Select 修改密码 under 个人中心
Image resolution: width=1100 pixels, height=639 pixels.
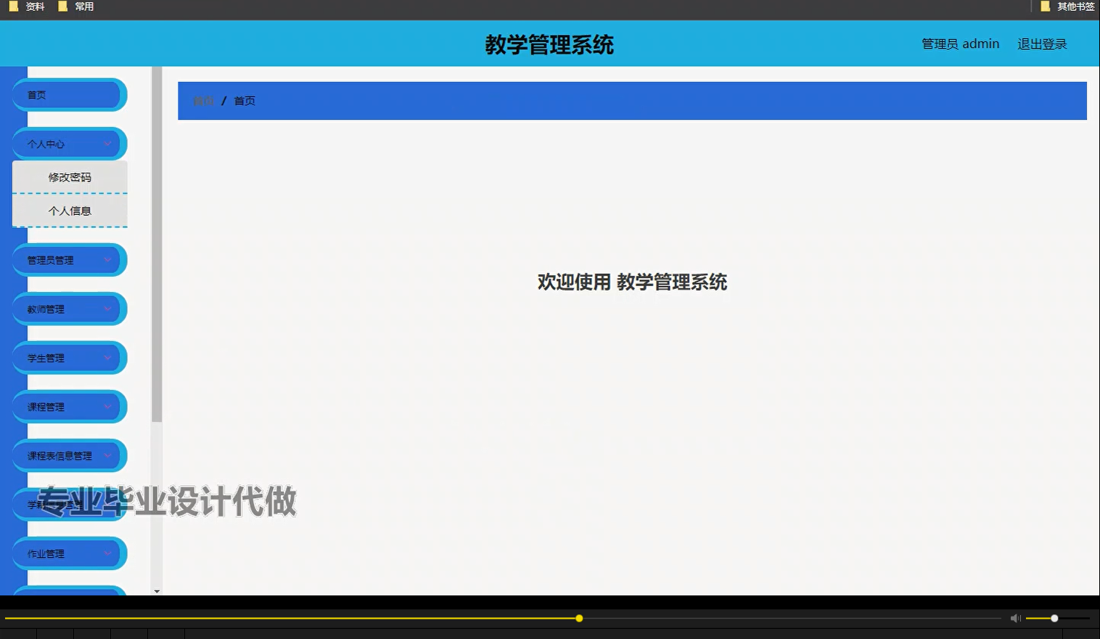[70, 176]
